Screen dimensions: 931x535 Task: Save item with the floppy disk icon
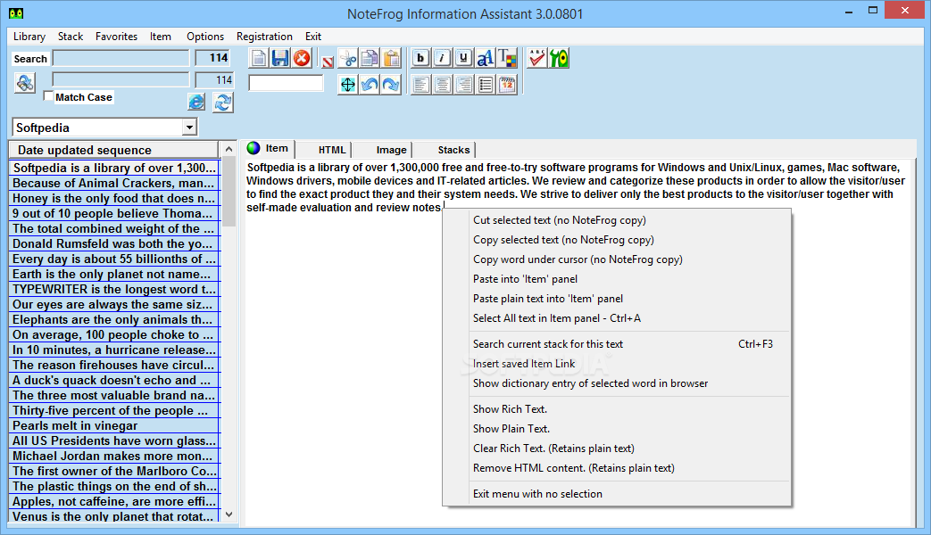(x=280, y=58)
